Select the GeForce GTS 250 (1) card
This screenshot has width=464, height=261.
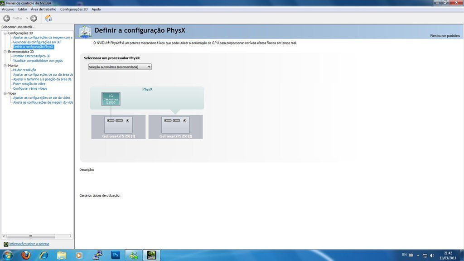pyautogui.click(x=118, y=127)
